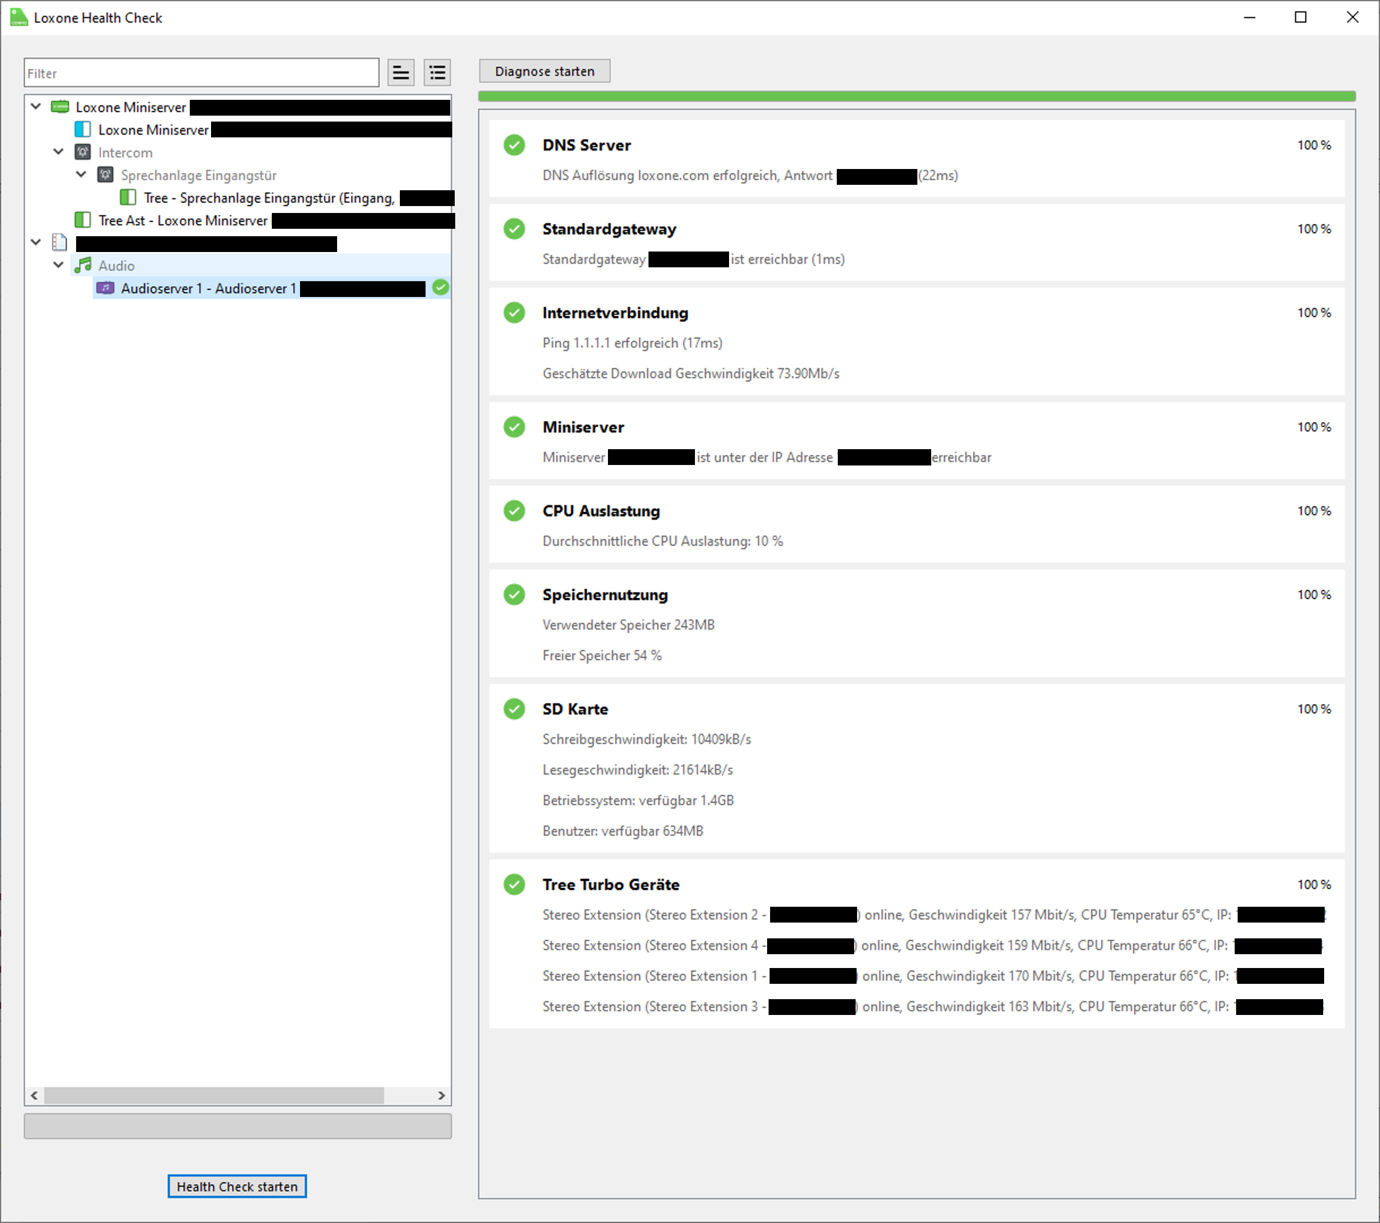Screen dimensions: 1380x1223
Task: Click the purple Audioserver 1 icon
Action: click(x=105, y=288)
